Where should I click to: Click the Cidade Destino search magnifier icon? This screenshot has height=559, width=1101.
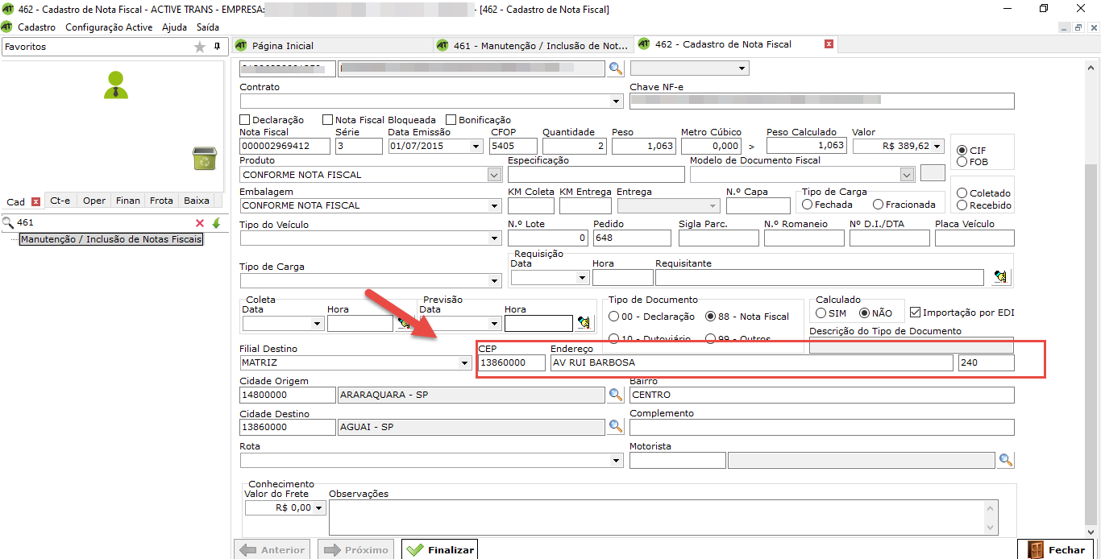(x=616, y=427)
